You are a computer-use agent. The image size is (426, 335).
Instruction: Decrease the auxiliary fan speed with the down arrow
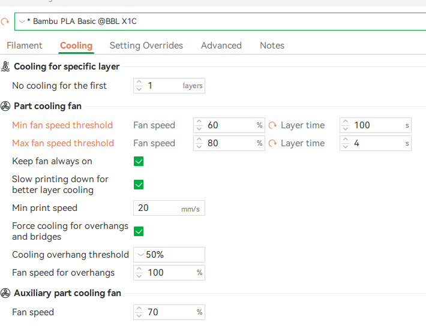point(139,315)
